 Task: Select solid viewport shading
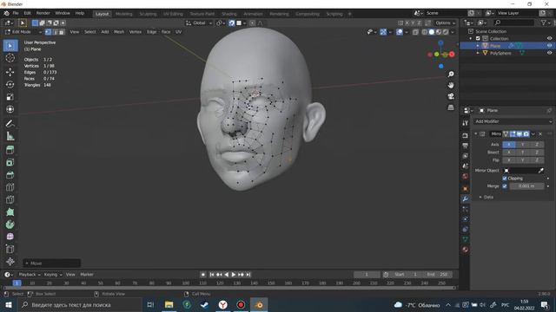point(432,32)
